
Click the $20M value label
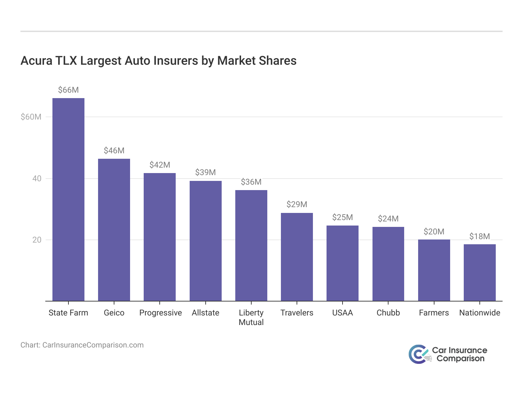click(434, 232)
